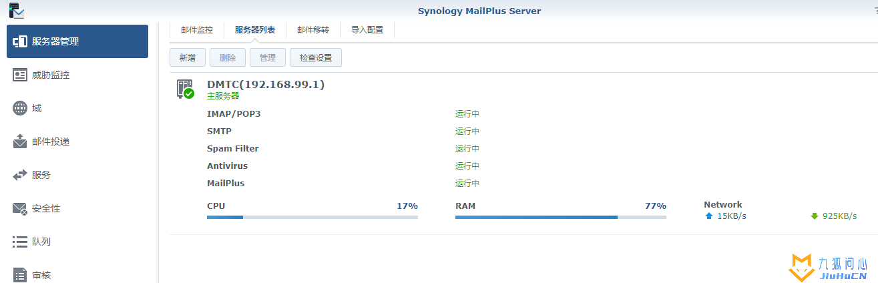Click the Antivirus service label
Image resolution: width=878 pixels, height=283 pixels.
tap(227, 166)
